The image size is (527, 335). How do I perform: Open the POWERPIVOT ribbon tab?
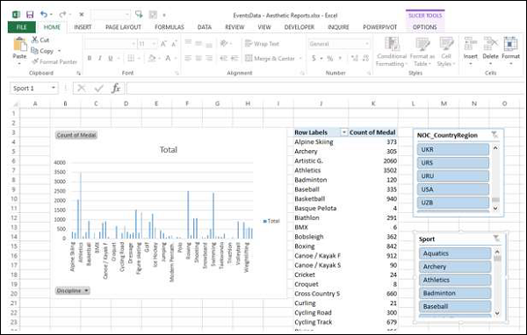[x=379, y=27]
